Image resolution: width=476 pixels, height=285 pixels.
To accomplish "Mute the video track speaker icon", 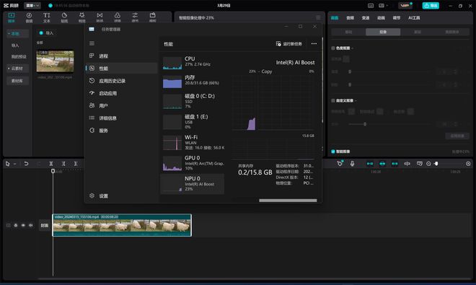I will click(31, 225).
